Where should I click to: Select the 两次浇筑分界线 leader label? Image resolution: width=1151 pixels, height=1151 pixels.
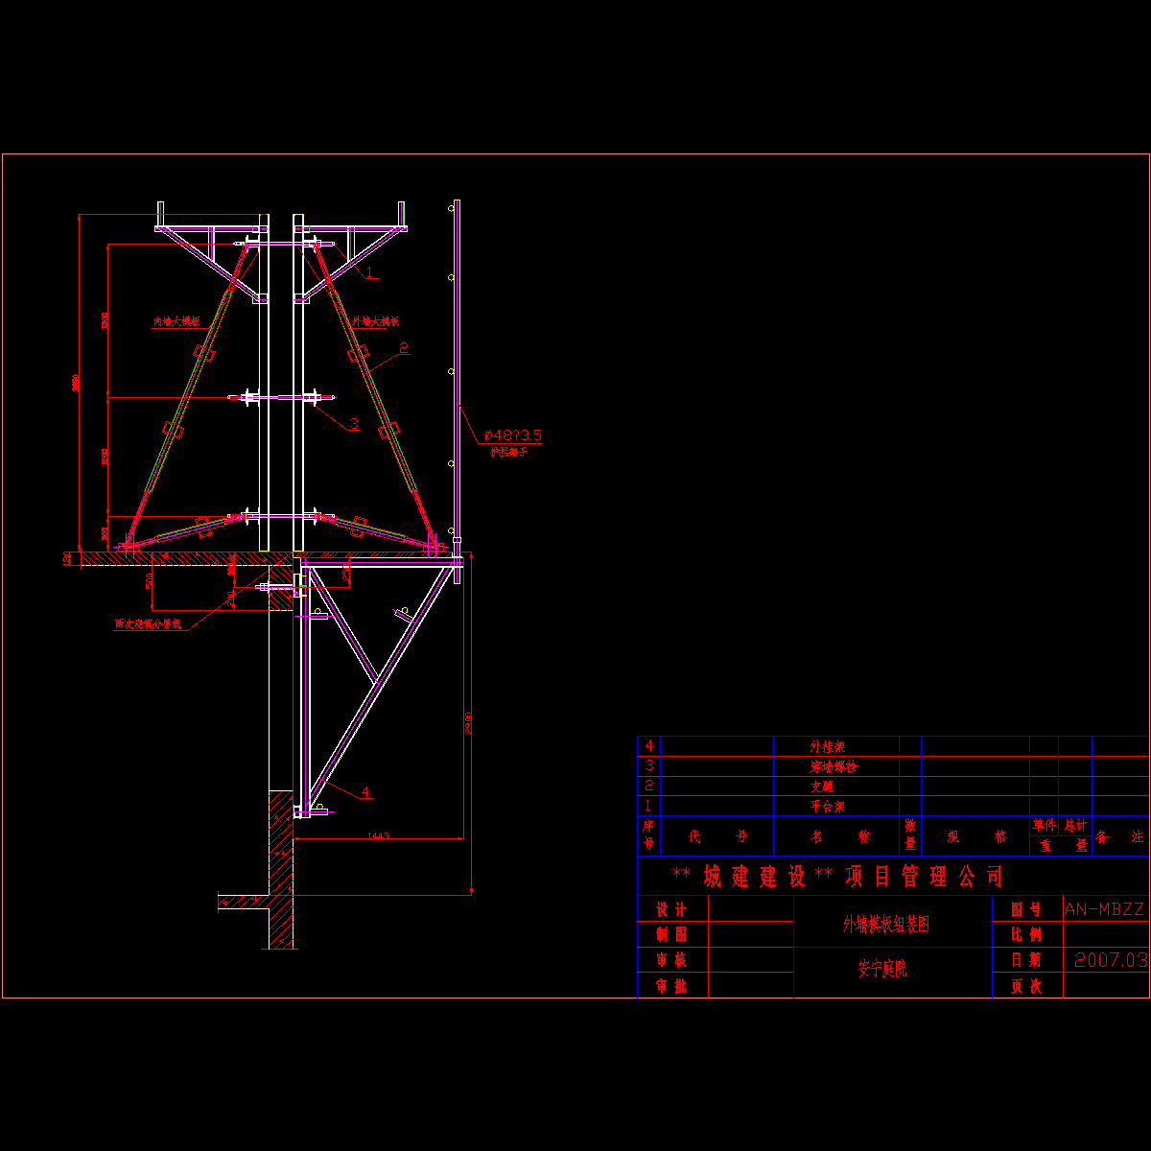coord(148,623)
